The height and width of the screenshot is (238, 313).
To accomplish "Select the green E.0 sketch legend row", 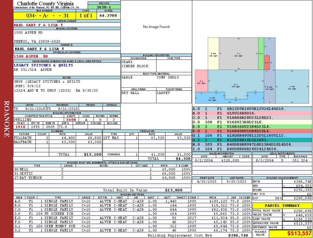I will pos(252,126).
